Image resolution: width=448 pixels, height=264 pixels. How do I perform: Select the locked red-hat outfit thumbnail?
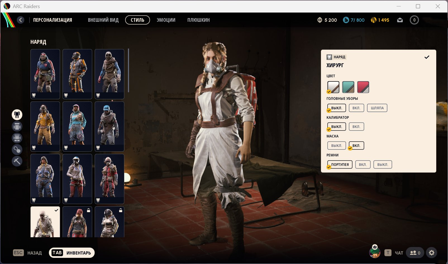(x=77, y=222)
